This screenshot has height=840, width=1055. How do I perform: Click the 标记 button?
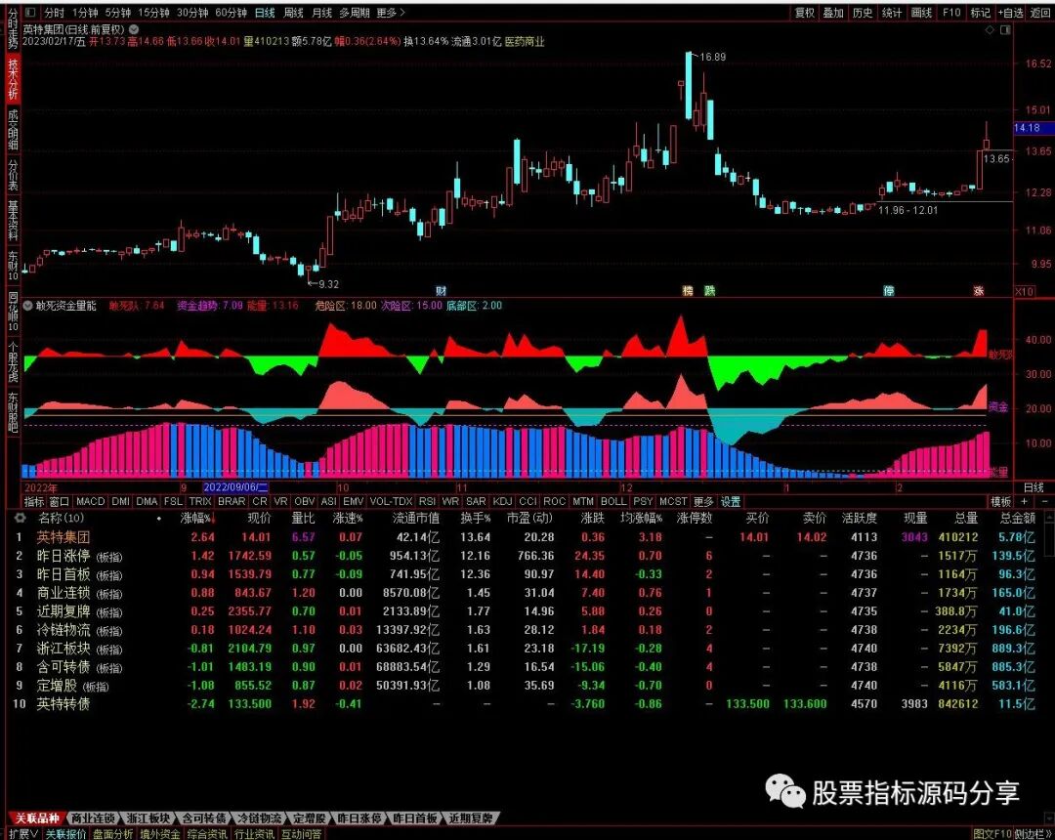980,13
